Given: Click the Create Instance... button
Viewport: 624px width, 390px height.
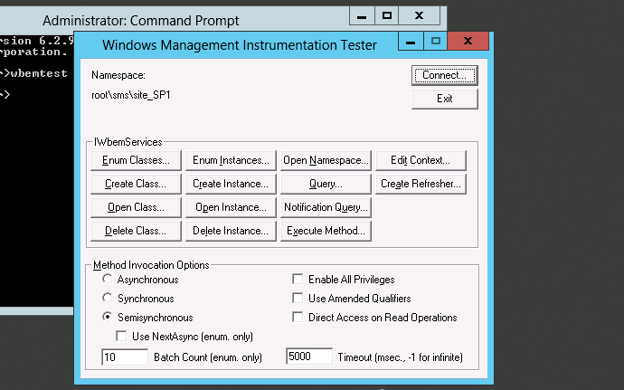Looking at the screenshot, I should (231, 184).
